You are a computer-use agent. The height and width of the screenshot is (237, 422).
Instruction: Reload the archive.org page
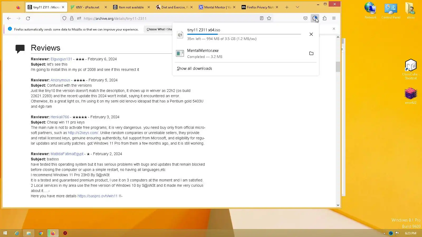28,18
